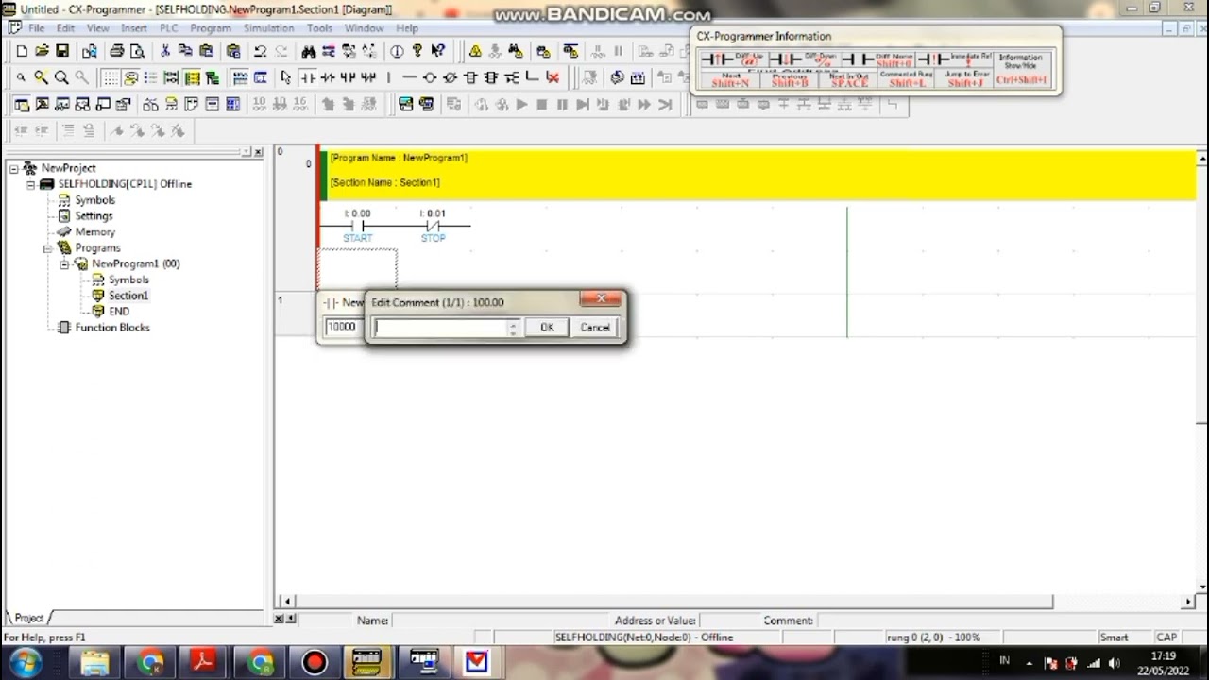This screenshot has height=680, width=1209.
Task: Click the comment text input field
Action: 441,327
